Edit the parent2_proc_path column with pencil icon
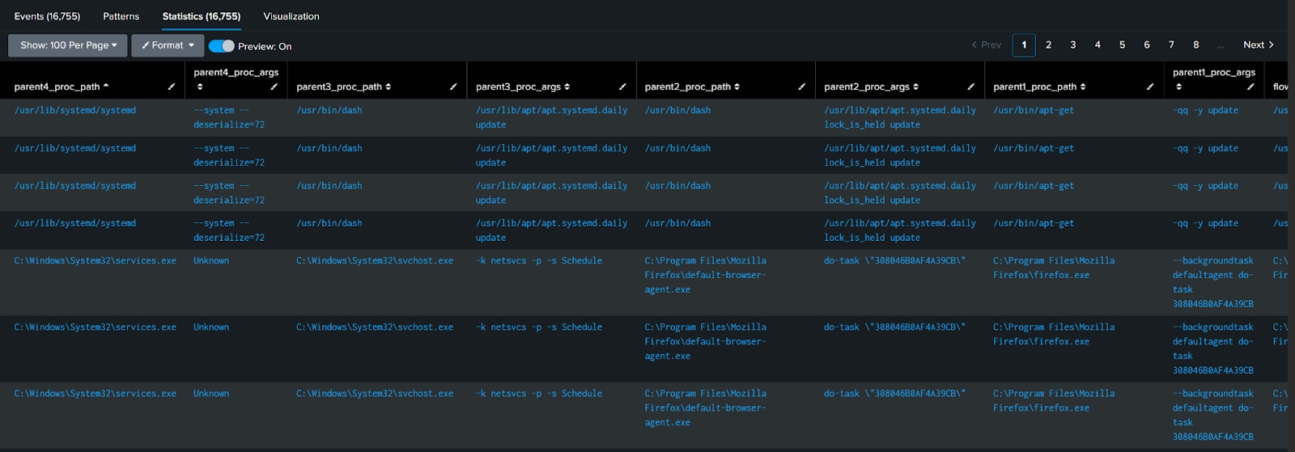The image size is (1295, 452). [801, 87]
